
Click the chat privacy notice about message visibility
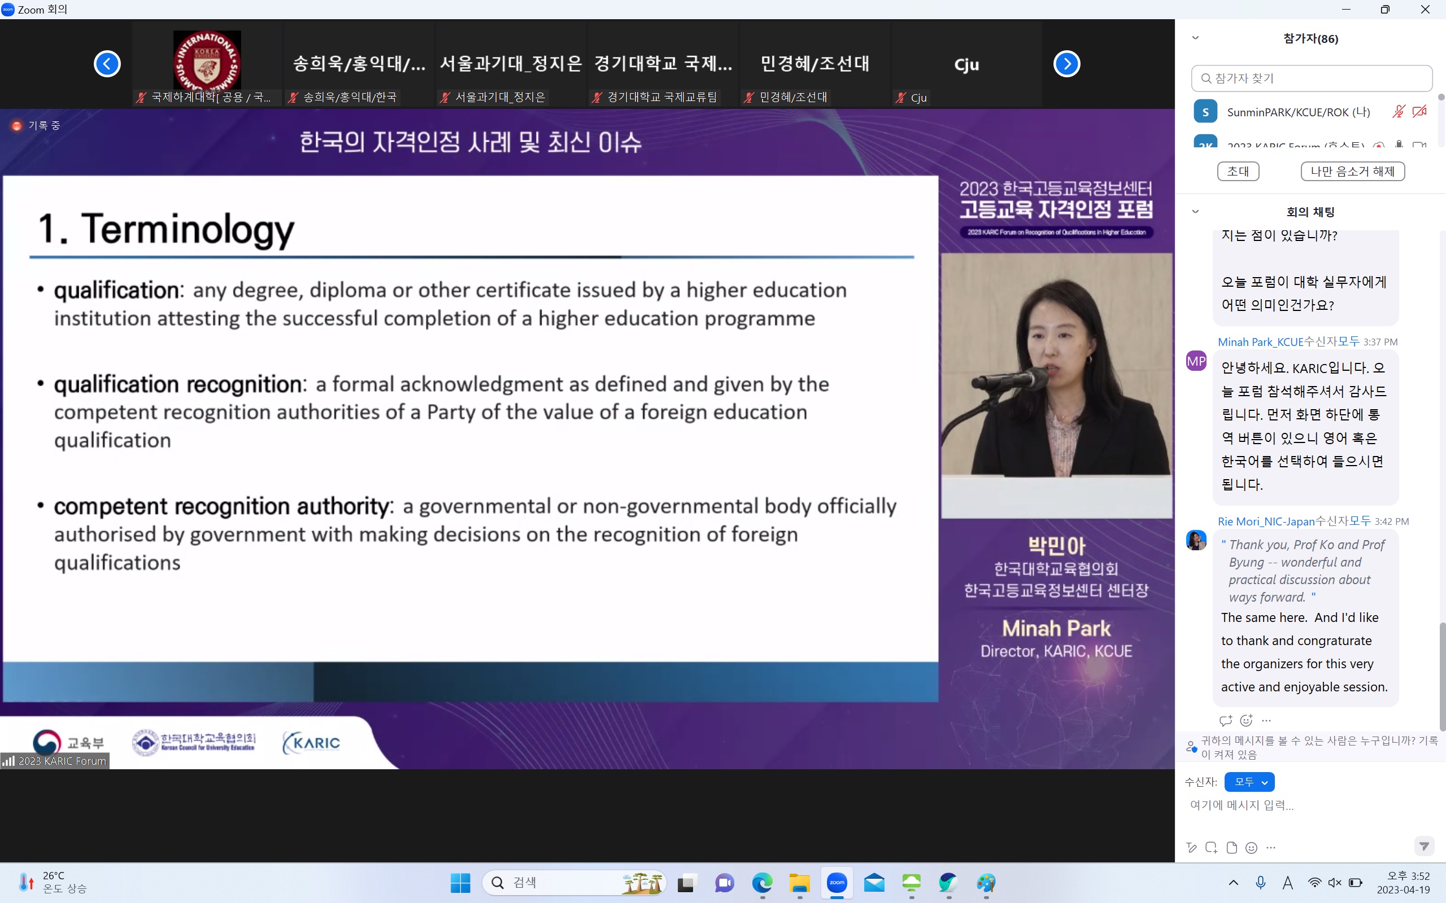[x=1312, y=747]
